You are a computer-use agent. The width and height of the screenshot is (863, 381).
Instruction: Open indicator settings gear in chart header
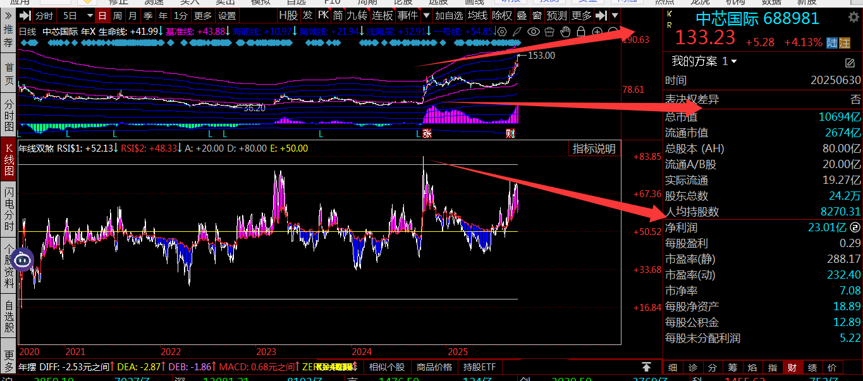[503, 31]
